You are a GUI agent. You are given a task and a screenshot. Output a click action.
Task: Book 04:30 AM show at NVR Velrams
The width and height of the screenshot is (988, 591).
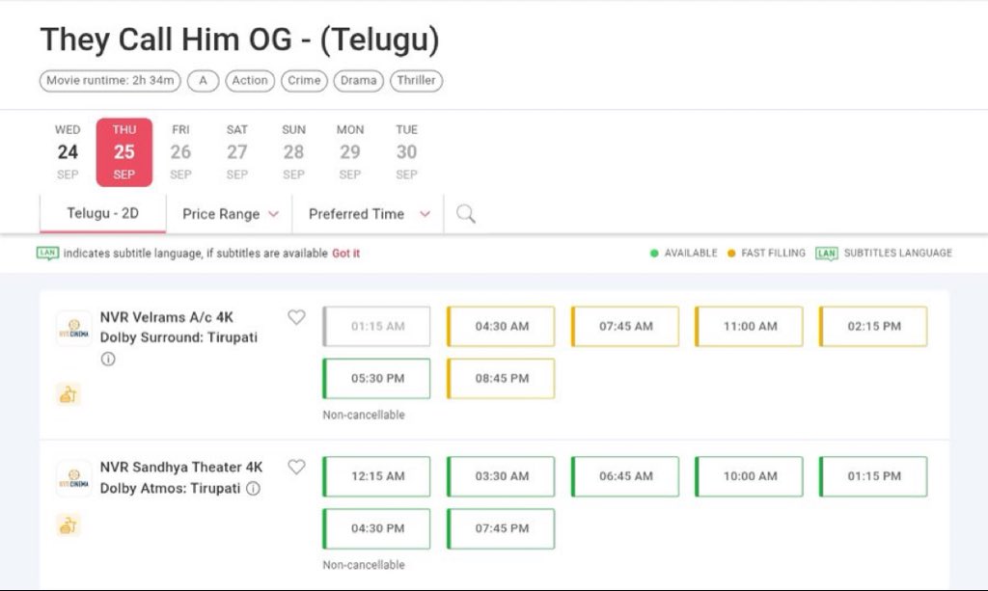point(501,326)
